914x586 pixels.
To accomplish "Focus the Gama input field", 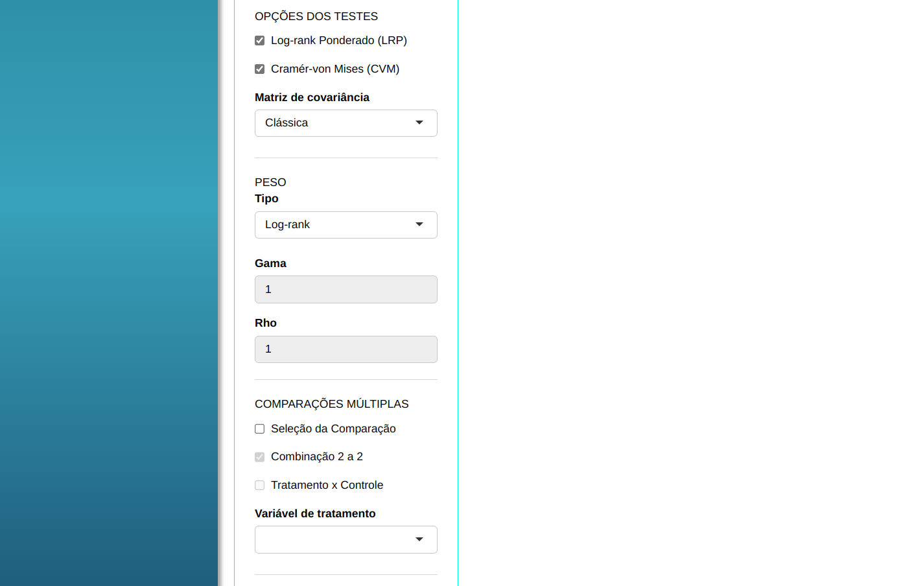I will (346, 289).
